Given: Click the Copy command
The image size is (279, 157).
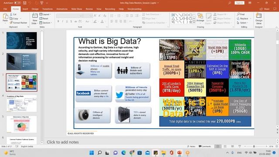Looking at the screenshot, I should [14, 18].
